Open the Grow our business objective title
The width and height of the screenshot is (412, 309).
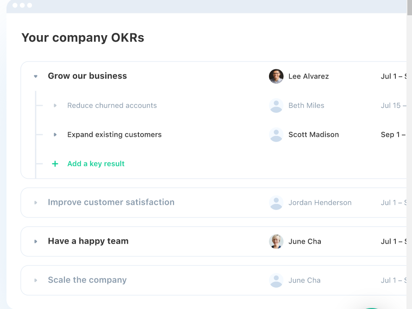(x=87, y=76)
